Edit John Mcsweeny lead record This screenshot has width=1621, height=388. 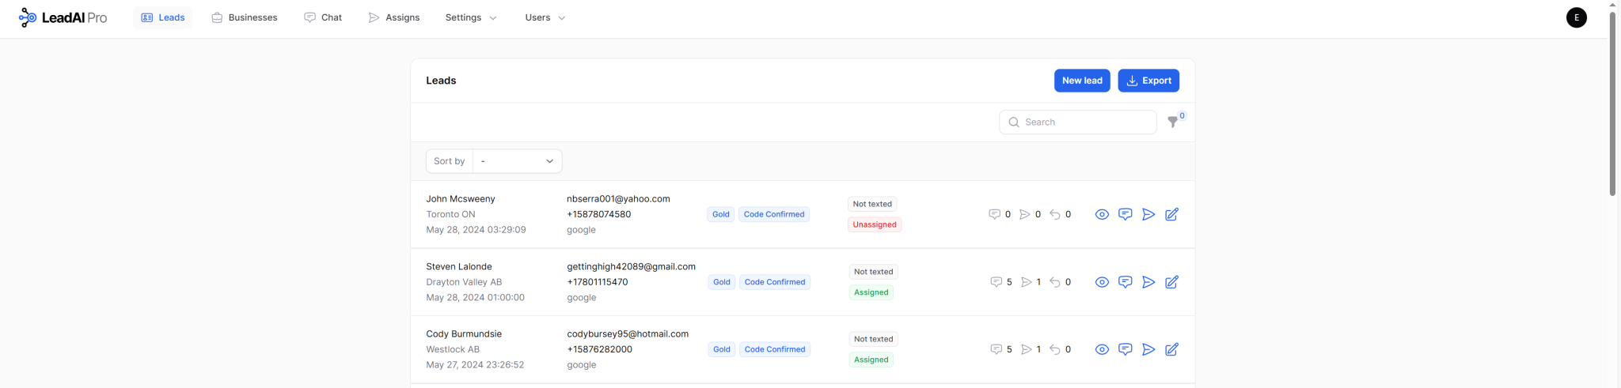tap(1171, 214)
